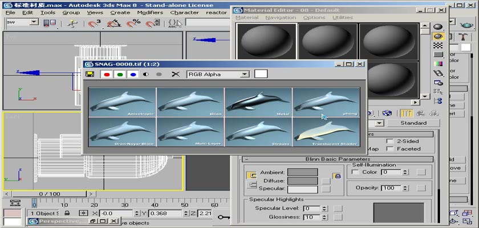Click the Select by Material icon
Screen dimensions: 479x228
coord(438,92)
